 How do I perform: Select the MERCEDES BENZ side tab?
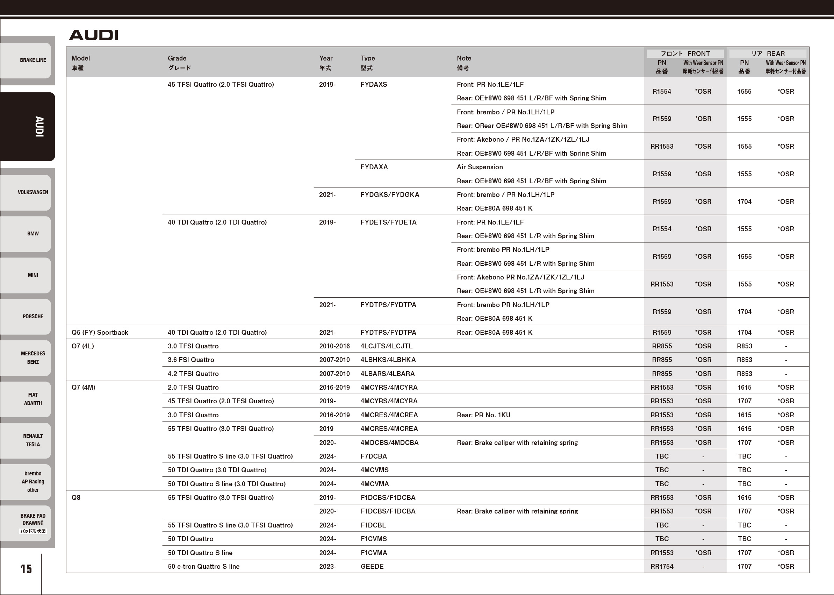(x=26, y=358)
